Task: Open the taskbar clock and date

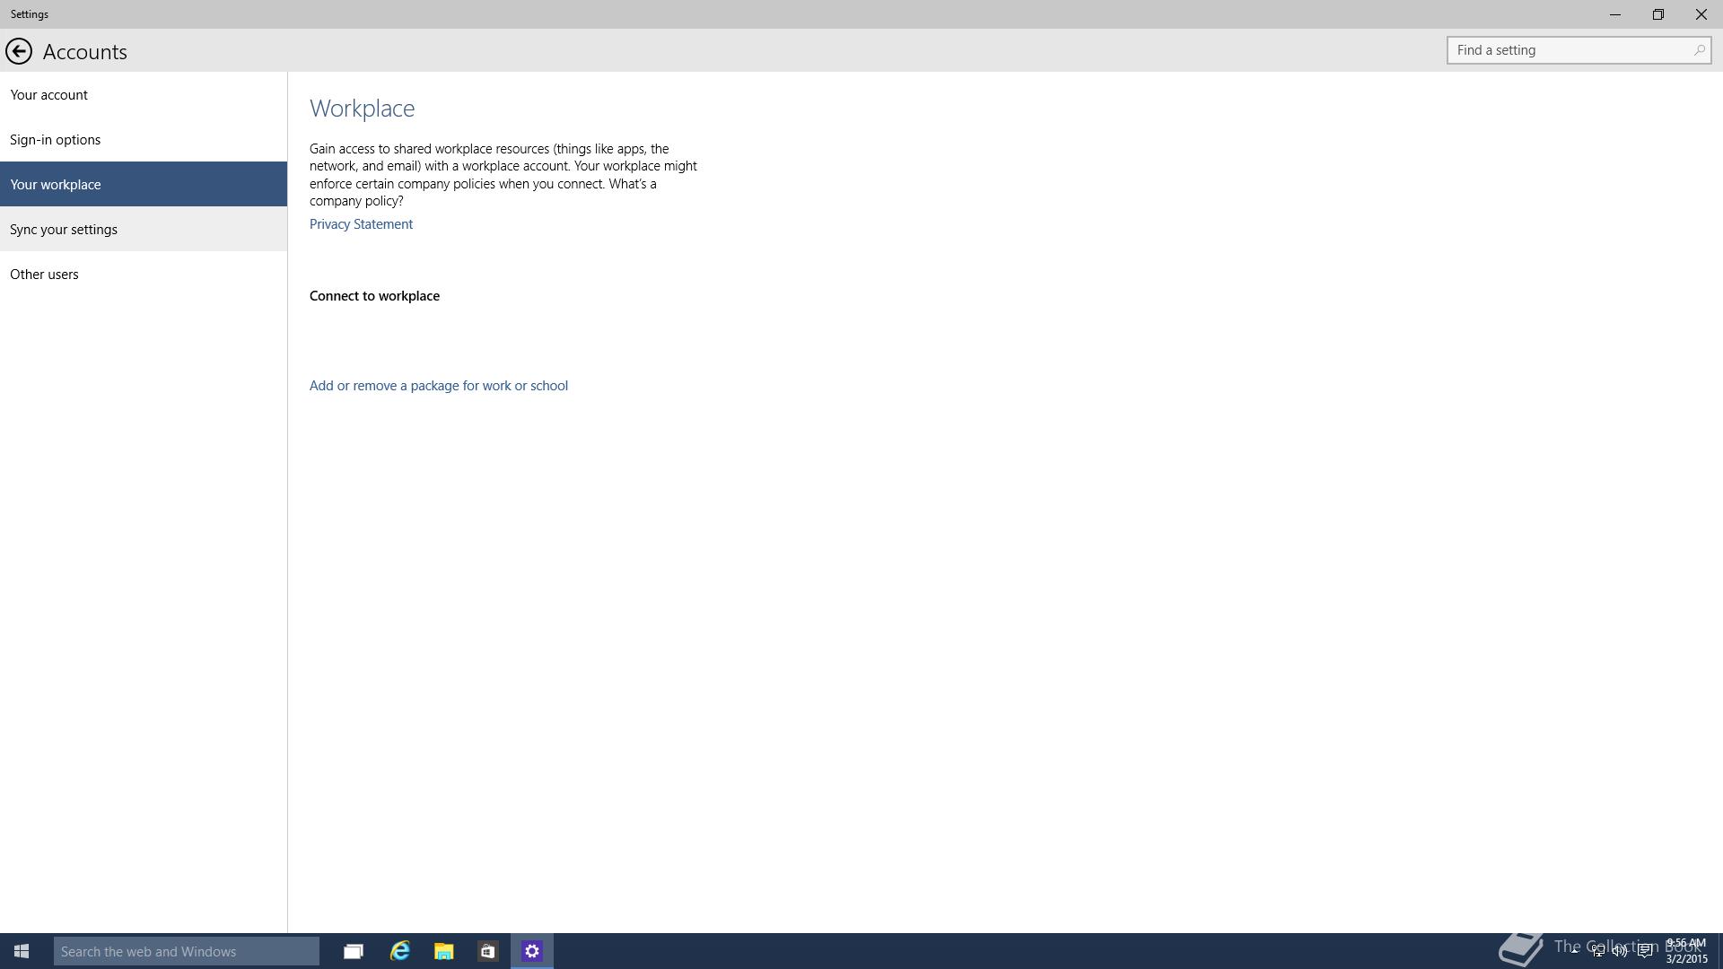Action: 1687,951
